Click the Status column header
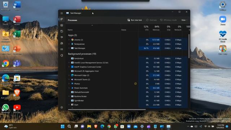 123,30
